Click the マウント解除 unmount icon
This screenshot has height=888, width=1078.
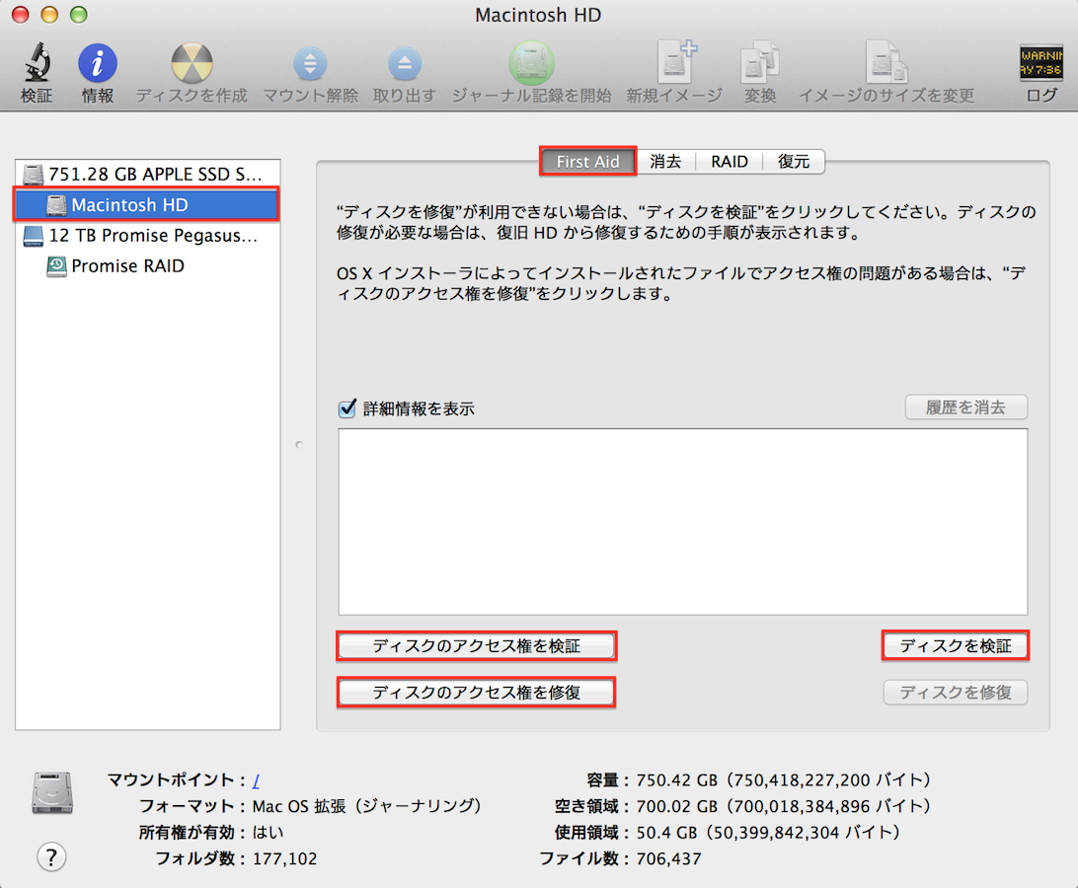coord(310,64)
